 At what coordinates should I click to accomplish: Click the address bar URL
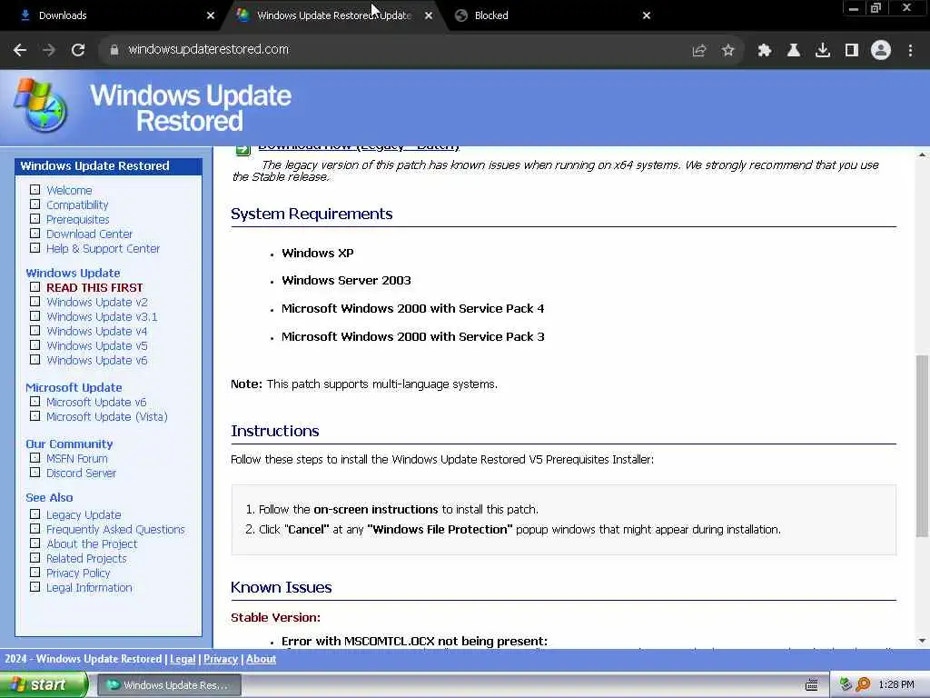click(208, 49)
